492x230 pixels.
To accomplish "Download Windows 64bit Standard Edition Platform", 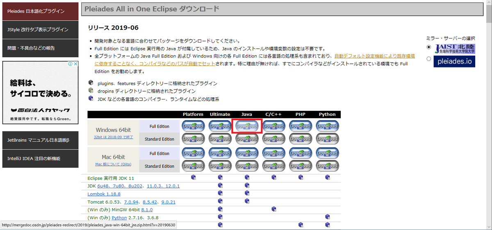I will (x=193, y=139).
